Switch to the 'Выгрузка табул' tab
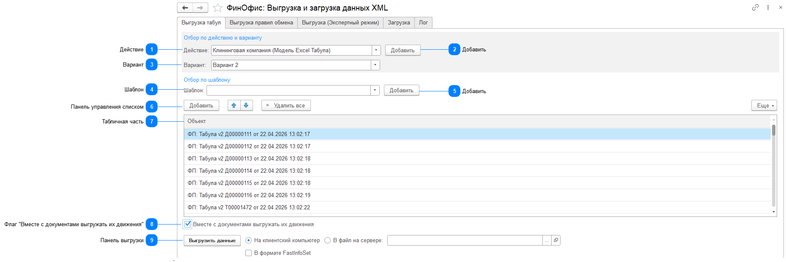786x262 pixels. tap(201, 23)
